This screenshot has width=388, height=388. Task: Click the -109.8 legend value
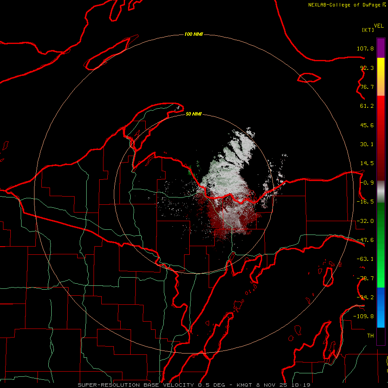363,316
